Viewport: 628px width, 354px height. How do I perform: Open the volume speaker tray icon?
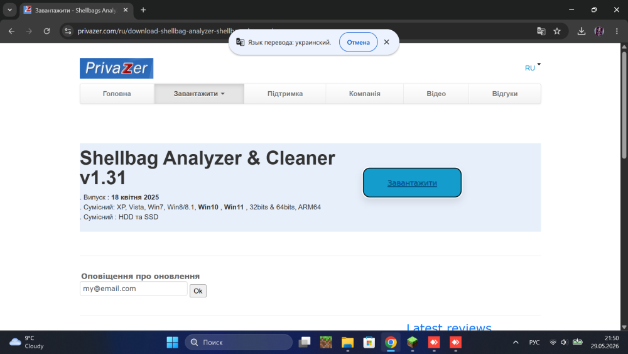564,343
